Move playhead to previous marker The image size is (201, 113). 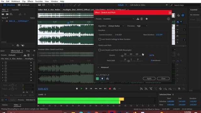tap(91, 89)
